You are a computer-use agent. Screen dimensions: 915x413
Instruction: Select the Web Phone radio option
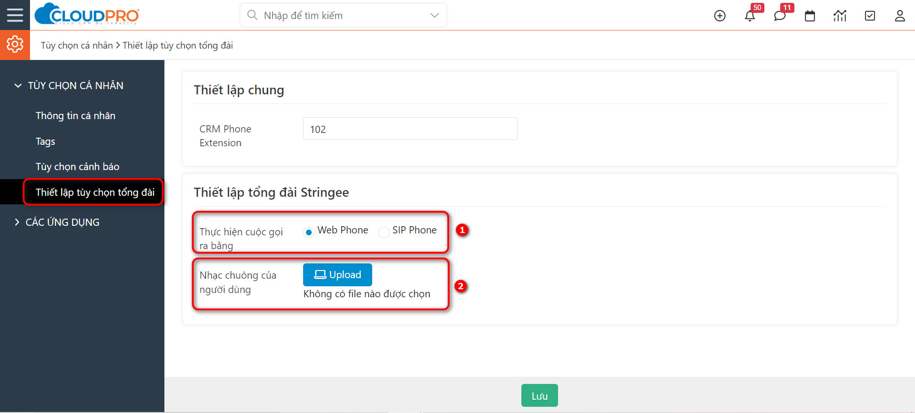click(309, 232)
